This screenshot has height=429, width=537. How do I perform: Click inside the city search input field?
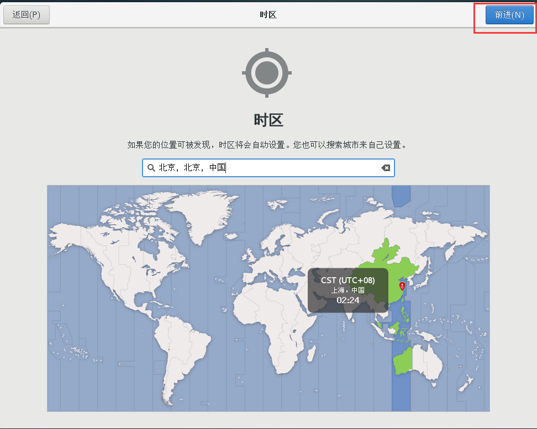point(249,168)
